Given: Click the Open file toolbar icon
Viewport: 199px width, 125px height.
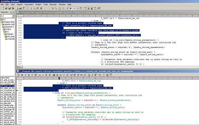Looking at the screenshot, I should [6, 8].
